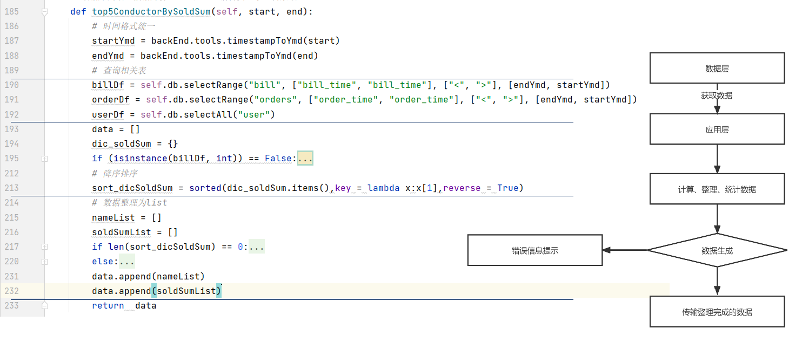This screenshot has width=802, height=342.
Task: Click 'sort_dicSoldSum' variable on line 213
Action: point(132,188)
